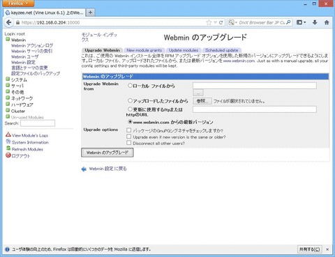335x257 pixels.
Task: Open 言語とテーマの変更 link
Action: [29, 68]
